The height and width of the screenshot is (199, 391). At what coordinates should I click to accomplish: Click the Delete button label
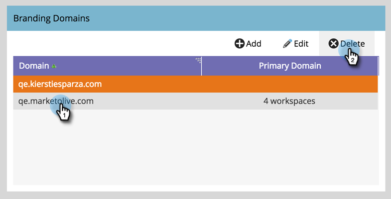[352, 44]
